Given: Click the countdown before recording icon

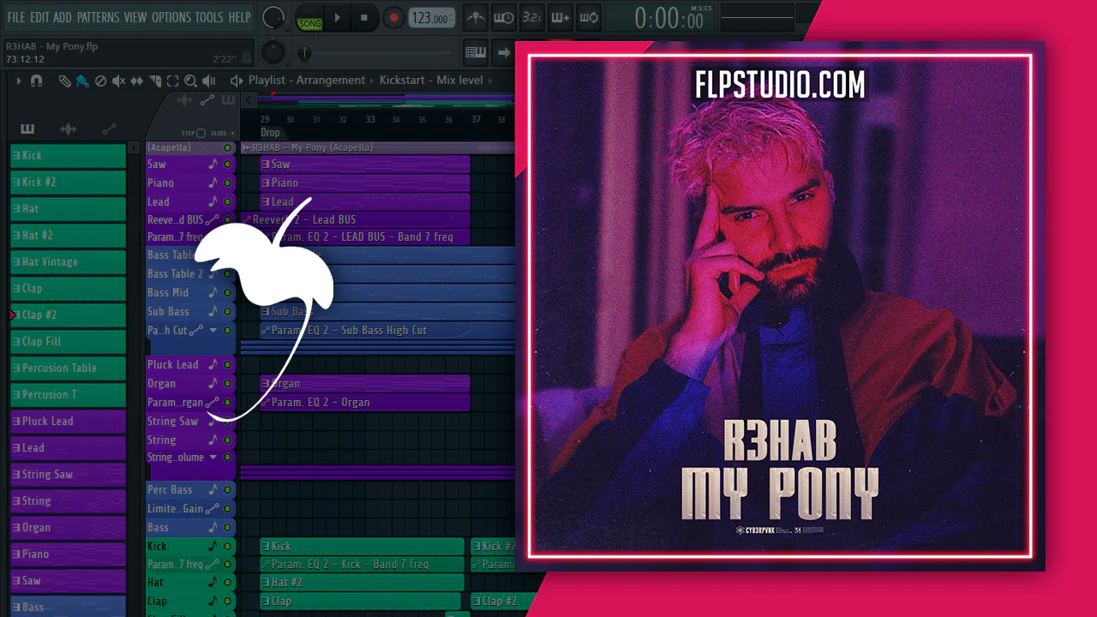Looking at the screenshot, I should click(x=532, y=17).
